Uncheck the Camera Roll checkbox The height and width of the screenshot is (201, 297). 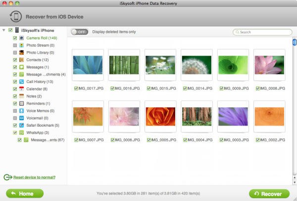click(x=15, y=38)
